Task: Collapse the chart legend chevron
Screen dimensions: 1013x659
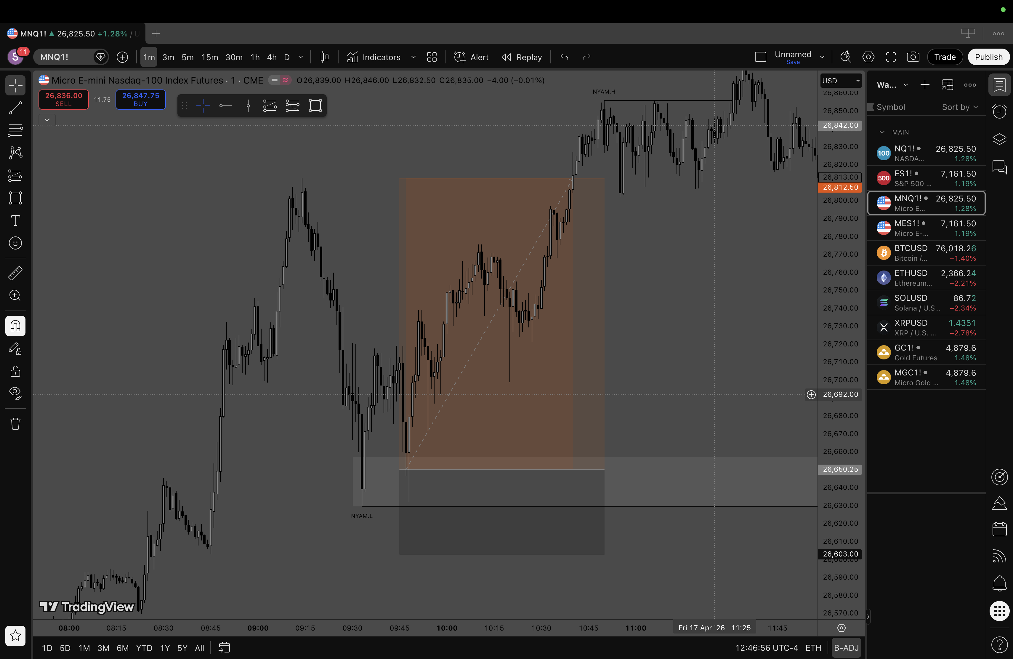Action: coord(47,120)
